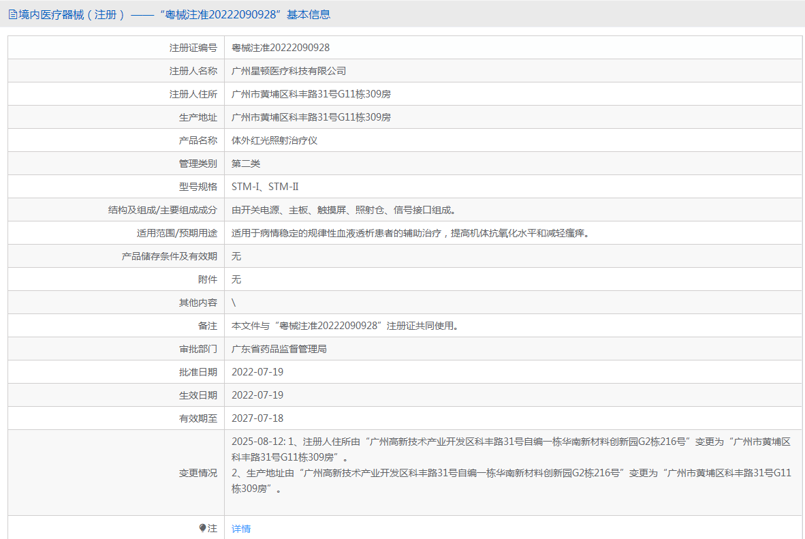The width and height of the screenshot is (805, 539).
Task: Click the 适用范围/预期用途 description text
Action: [410, 233]
